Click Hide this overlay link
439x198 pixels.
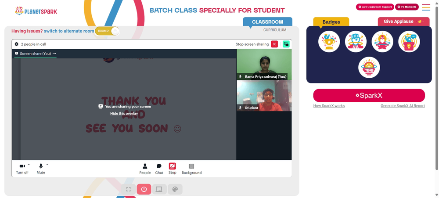point(124,113)
